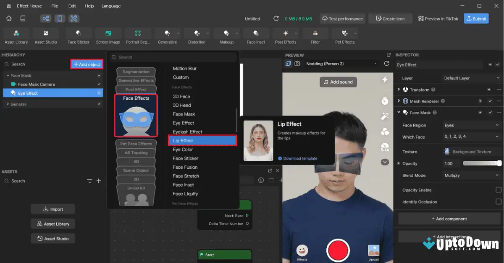
Task: Toggle visibility of the Eye Effect hierarchy item
Action: click(x=100, y=93)
